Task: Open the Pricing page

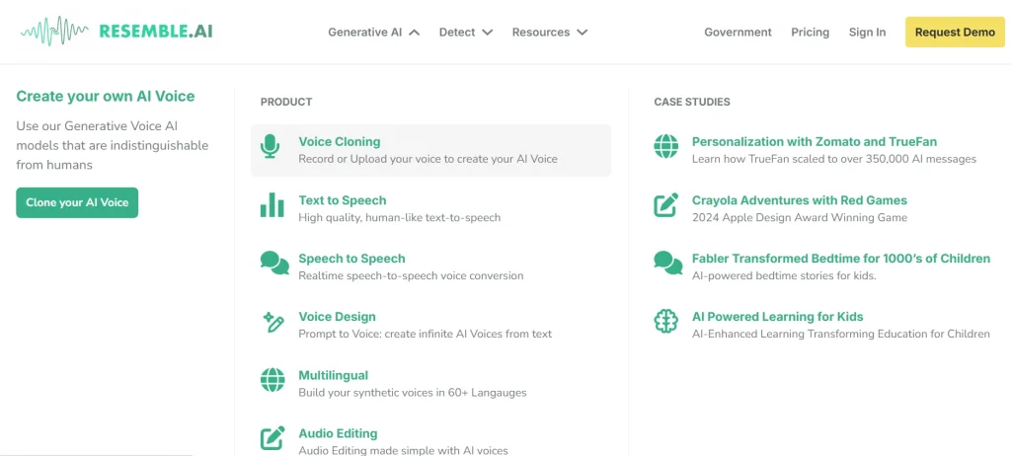Action: [x=810, y=33]
